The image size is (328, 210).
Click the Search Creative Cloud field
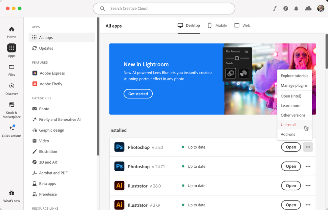[x=164, y=9]
